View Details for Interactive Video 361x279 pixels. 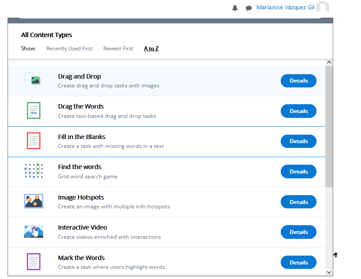tap(298, 232)
